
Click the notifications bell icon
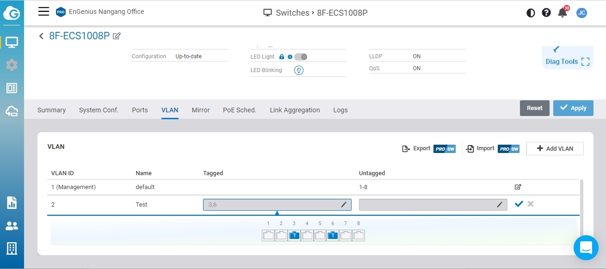(563, 12)
